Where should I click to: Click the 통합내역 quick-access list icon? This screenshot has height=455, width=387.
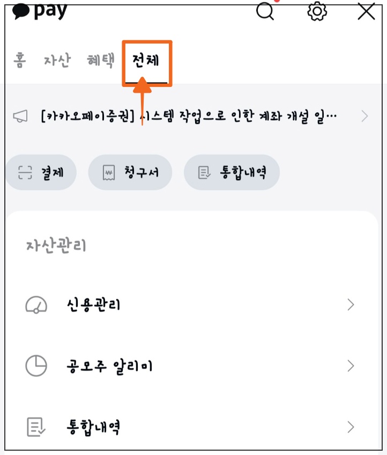[204, 172]
